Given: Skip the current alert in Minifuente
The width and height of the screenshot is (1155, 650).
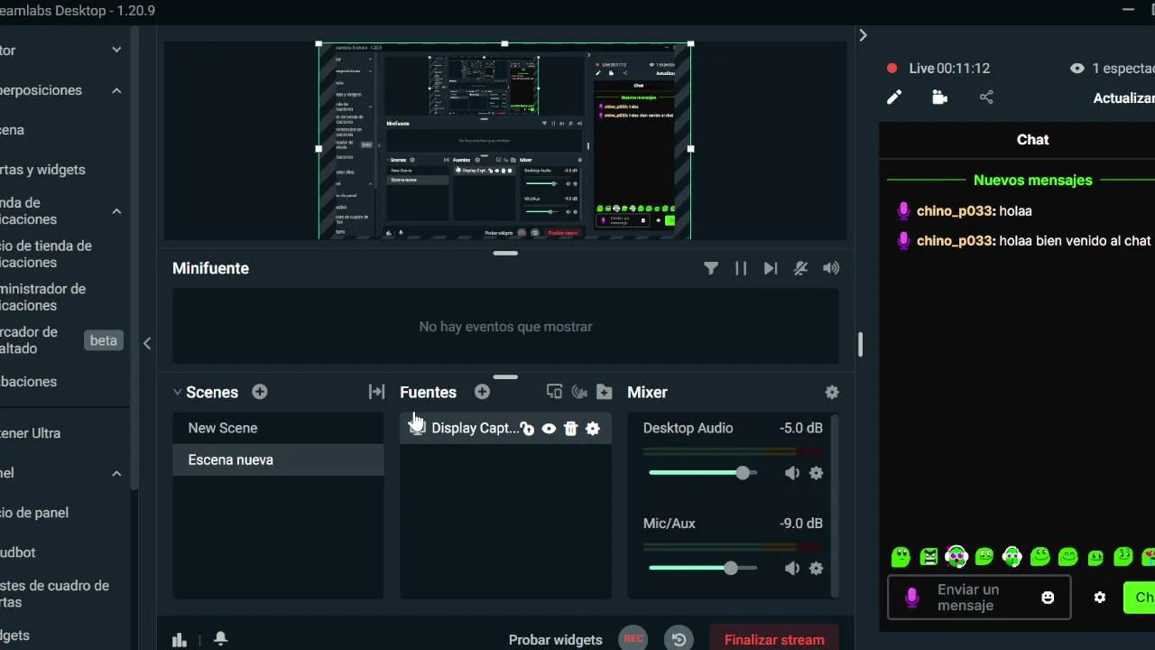Looking at the screenshot, I should (771, 268).
